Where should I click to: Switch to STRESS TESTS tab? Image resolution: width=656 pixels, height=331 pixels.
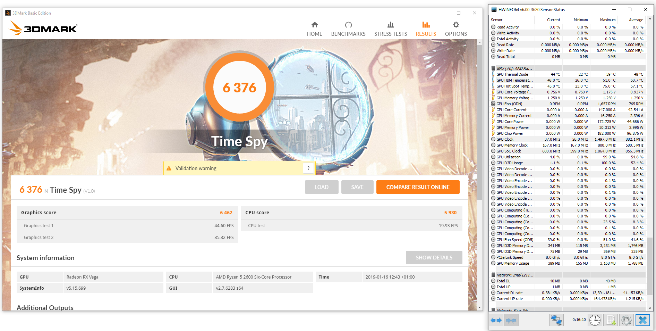click(391, 29)
